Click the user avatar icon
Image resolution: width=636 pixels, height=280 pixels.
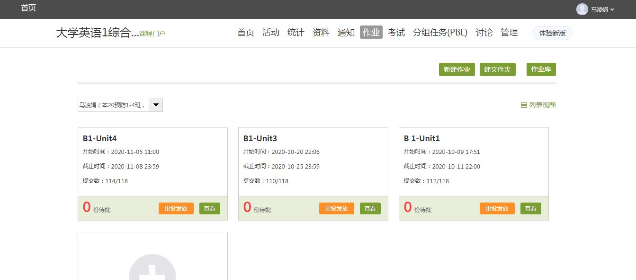pyautogui.click(x=582, y=9)
